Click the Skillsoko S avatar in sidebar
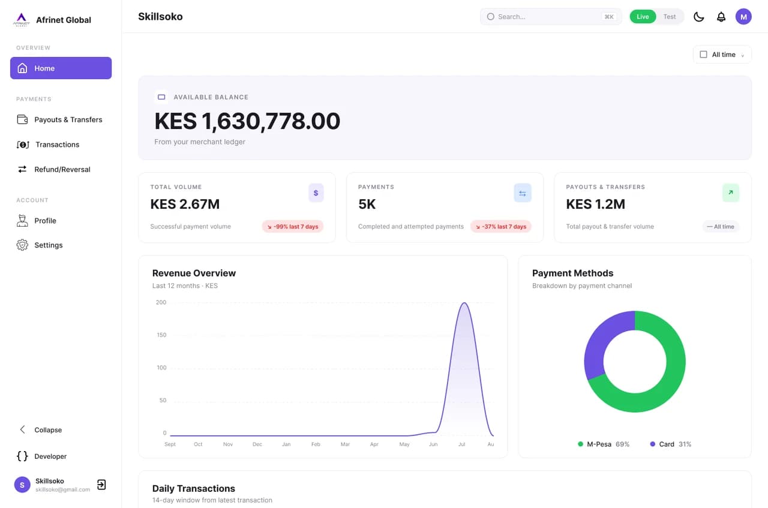The image size is (768, 508). (22, 485)
